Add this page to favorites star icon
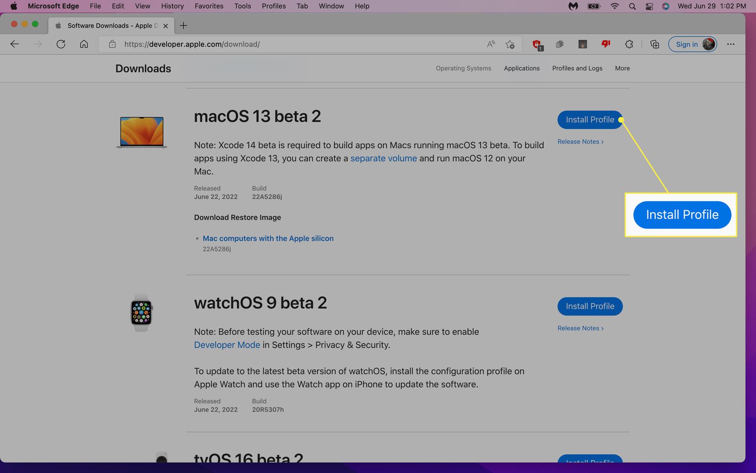The image size is (756, 473). (x=510, y=44)
